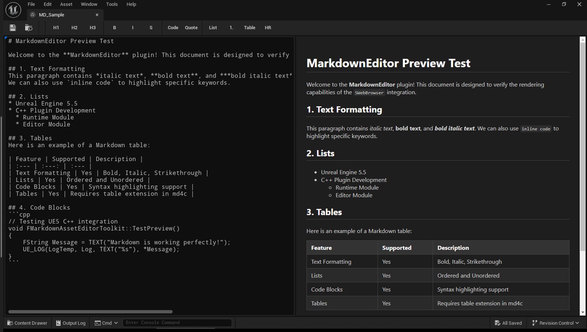Insert heading level three with H3
The height and width of the screenshot is (332, 587).
93,28
